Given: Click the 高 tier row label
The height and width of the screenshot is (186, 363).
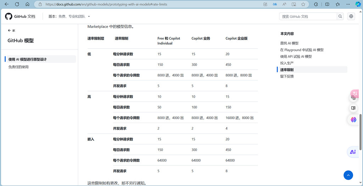Looking at the screenshot, I should click(89, 96).
